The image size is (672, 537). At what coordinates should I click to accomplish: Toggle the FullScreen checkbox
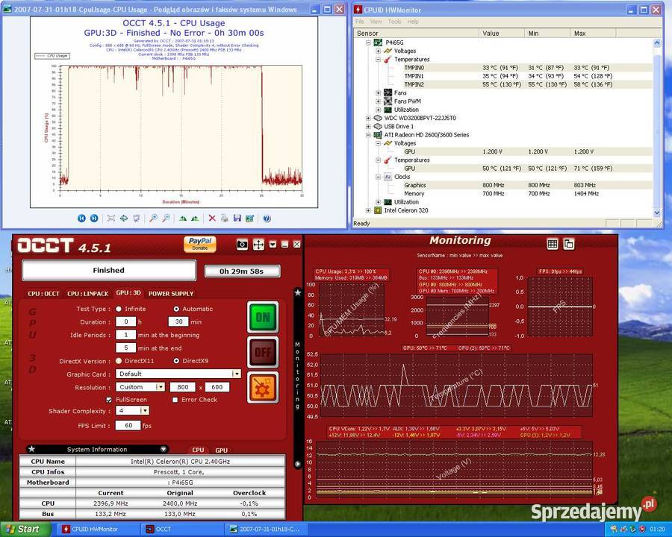[109, 400]
